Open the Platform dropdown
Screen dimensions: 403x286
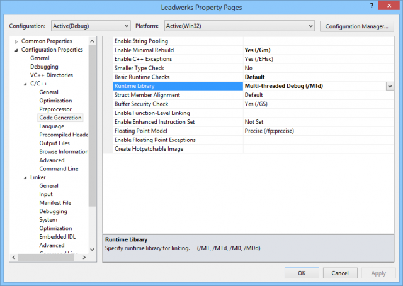(x=239, y=26)
